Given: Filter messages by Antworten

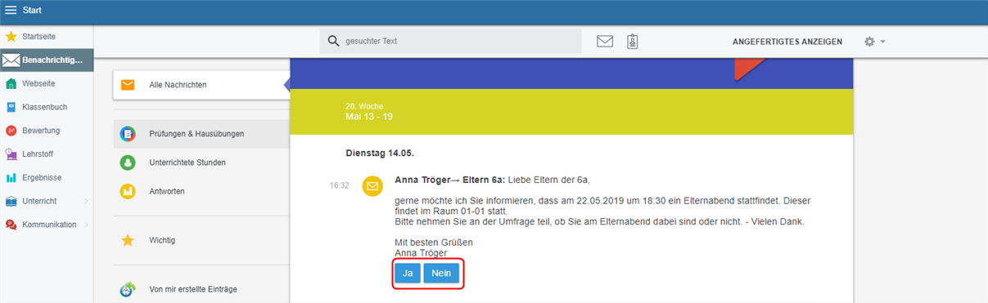Looking at the screenshot, I should coord(201,191).
